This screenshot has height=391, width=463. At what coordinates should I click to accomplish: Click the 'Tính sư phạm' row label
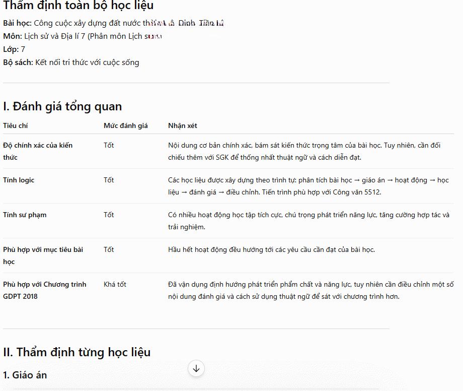pyautogui.click(x=25, y=215)
